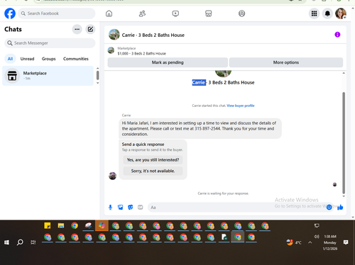Screen dimensions: 355x265
Task: Open File Explorer from the taskbar
Action: click(61, 226)
